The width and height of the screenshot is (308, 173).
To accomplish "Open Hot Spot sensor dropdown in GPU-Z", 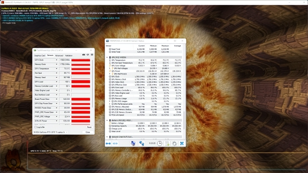I will tap(57, 73).
